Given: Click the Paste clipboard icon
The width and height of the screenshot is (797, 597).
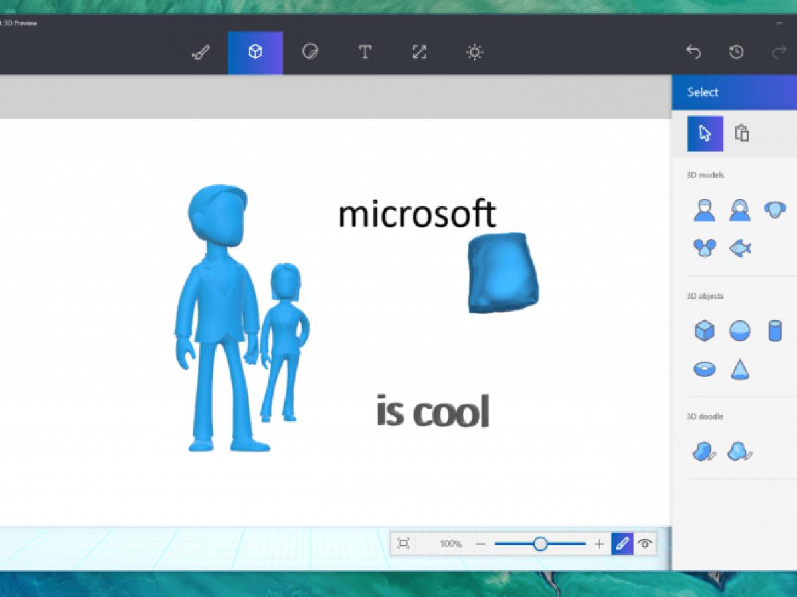Looking at the screenshot, I should [x=741, y=133].
